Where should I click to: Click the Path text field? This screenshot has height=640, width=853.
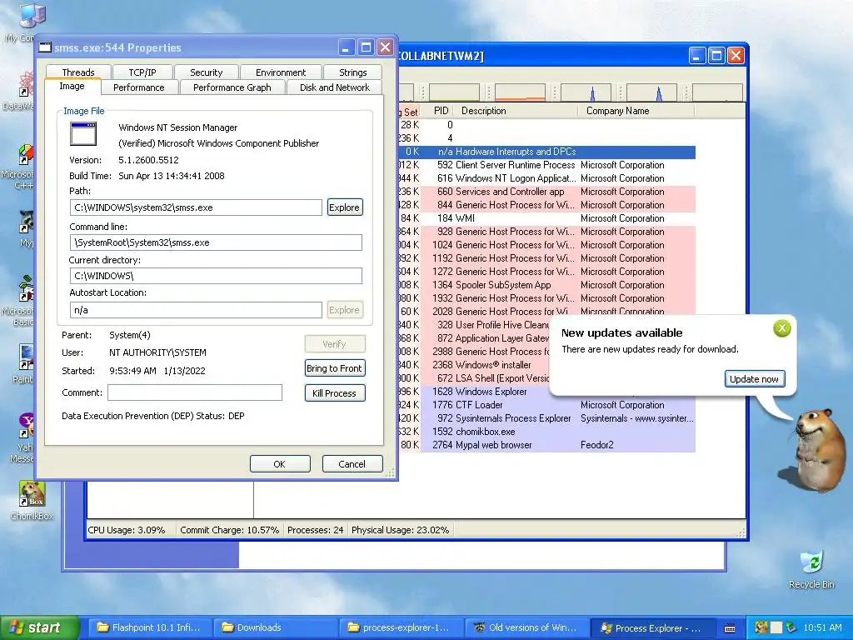pyautogui.click(x=196, y=207)
